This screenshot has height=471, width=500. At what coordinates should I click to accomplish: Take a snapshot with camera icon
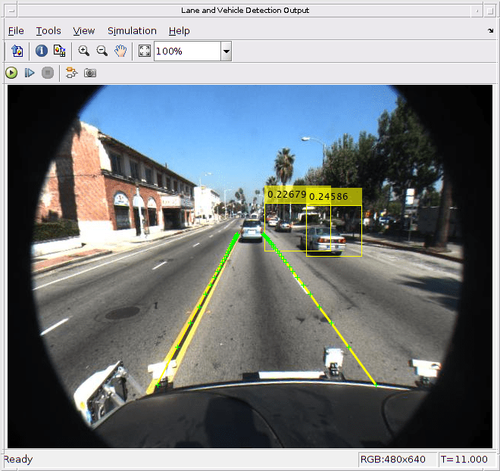[90, 73]
